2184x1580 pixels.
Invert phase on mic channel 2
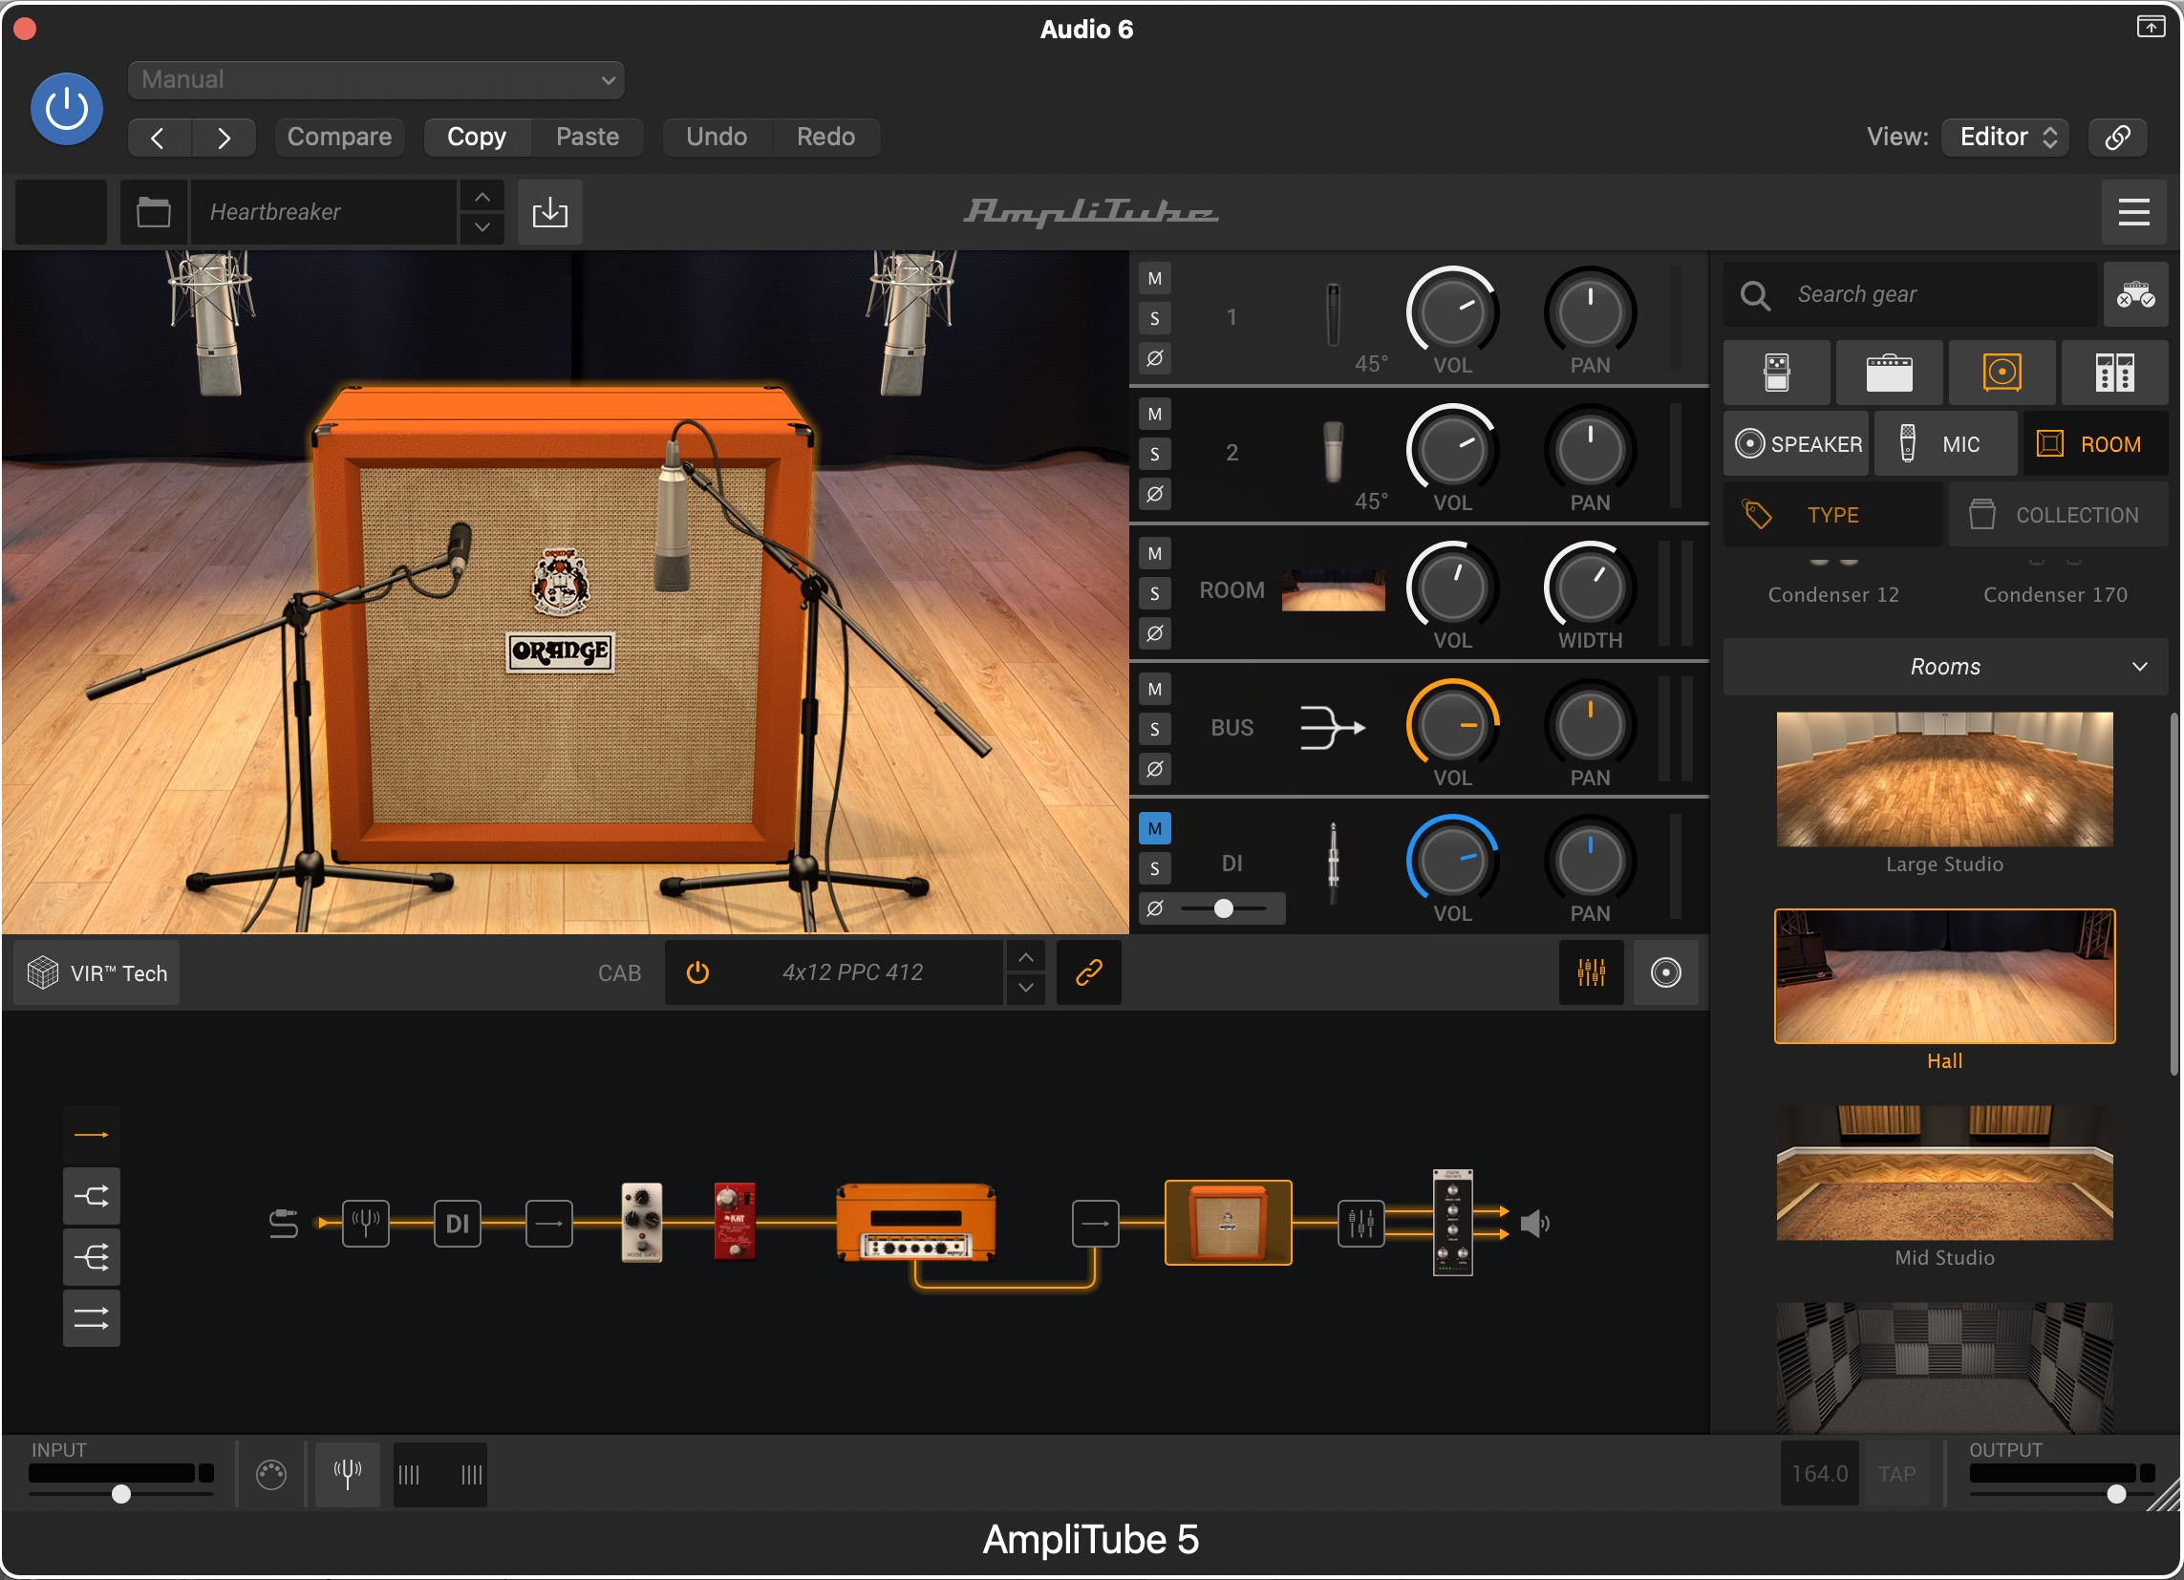point(1155,494)
